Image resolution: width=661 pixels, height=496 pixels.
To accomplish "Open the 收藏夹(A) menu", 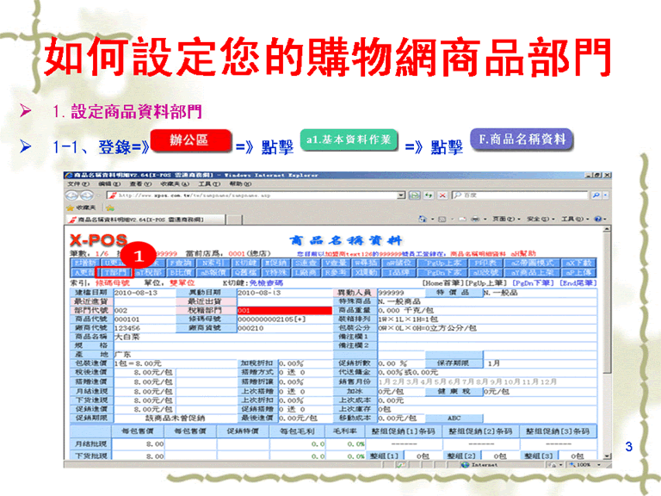I will [x=175, y=184].
